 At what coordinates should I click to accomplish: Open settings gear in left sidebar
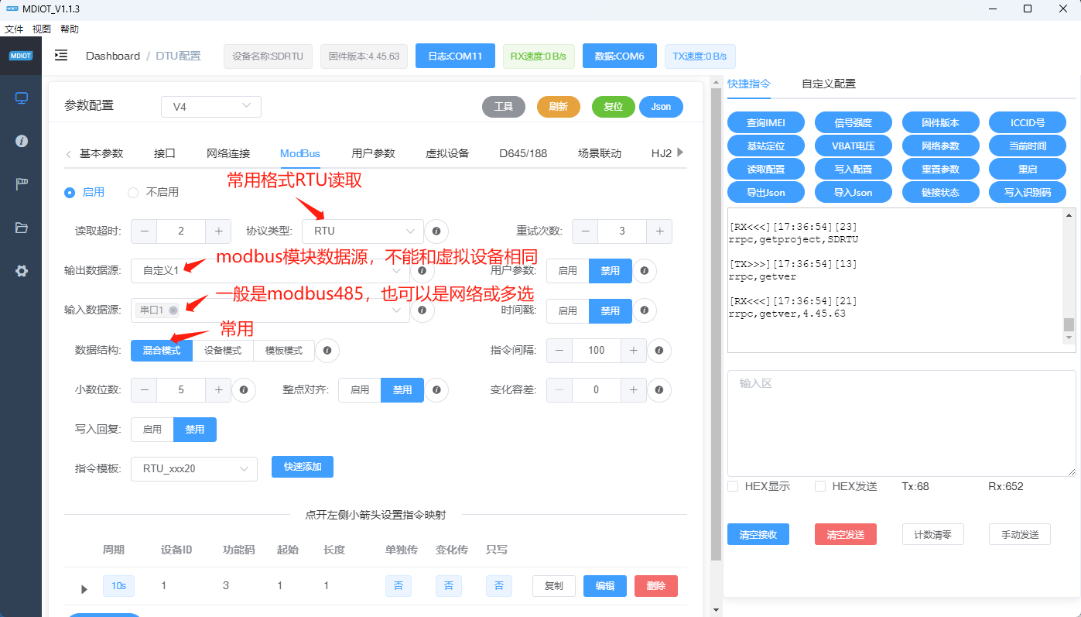20,270
